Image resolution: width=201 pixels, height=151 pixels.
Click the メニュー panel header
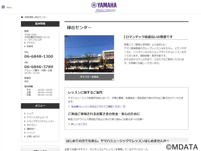[40, 106]
